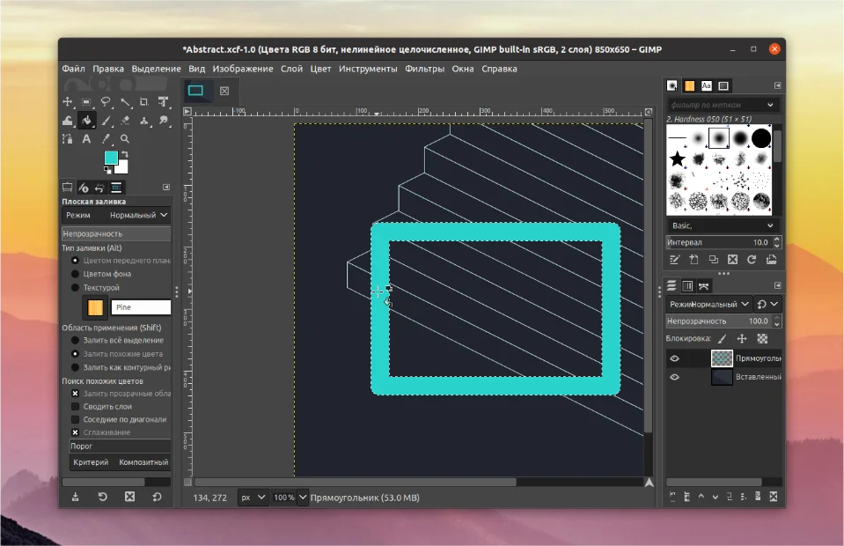Screen dimensions: 844x546
Task: Select the Free Select lasso tool
Action: tap(106, 102)
